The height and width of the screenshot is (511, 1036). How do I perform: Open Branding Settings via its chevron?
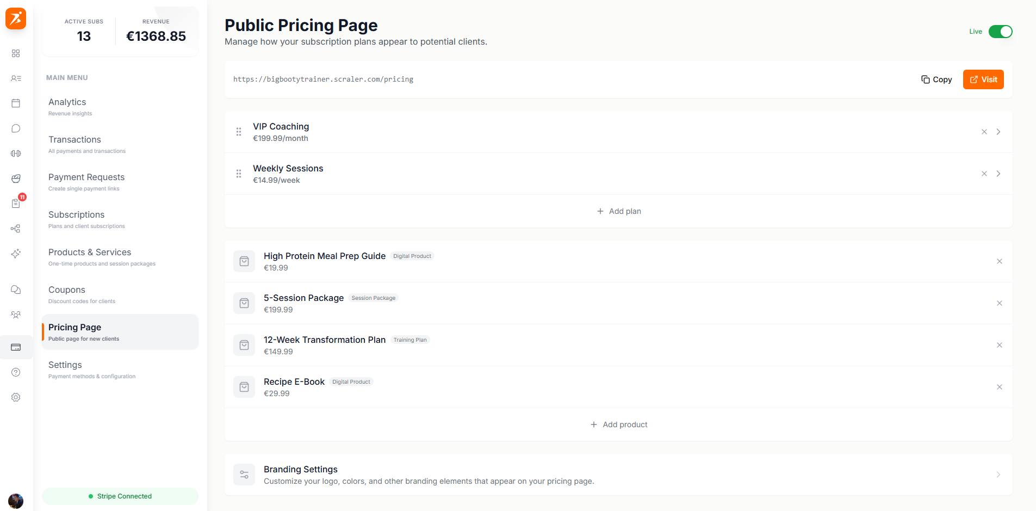coord(998,475)
